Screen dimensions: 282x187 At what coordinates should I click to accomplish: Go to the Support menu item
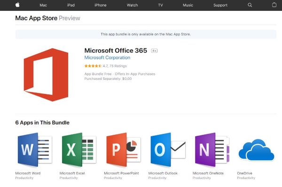click(220, 5)
